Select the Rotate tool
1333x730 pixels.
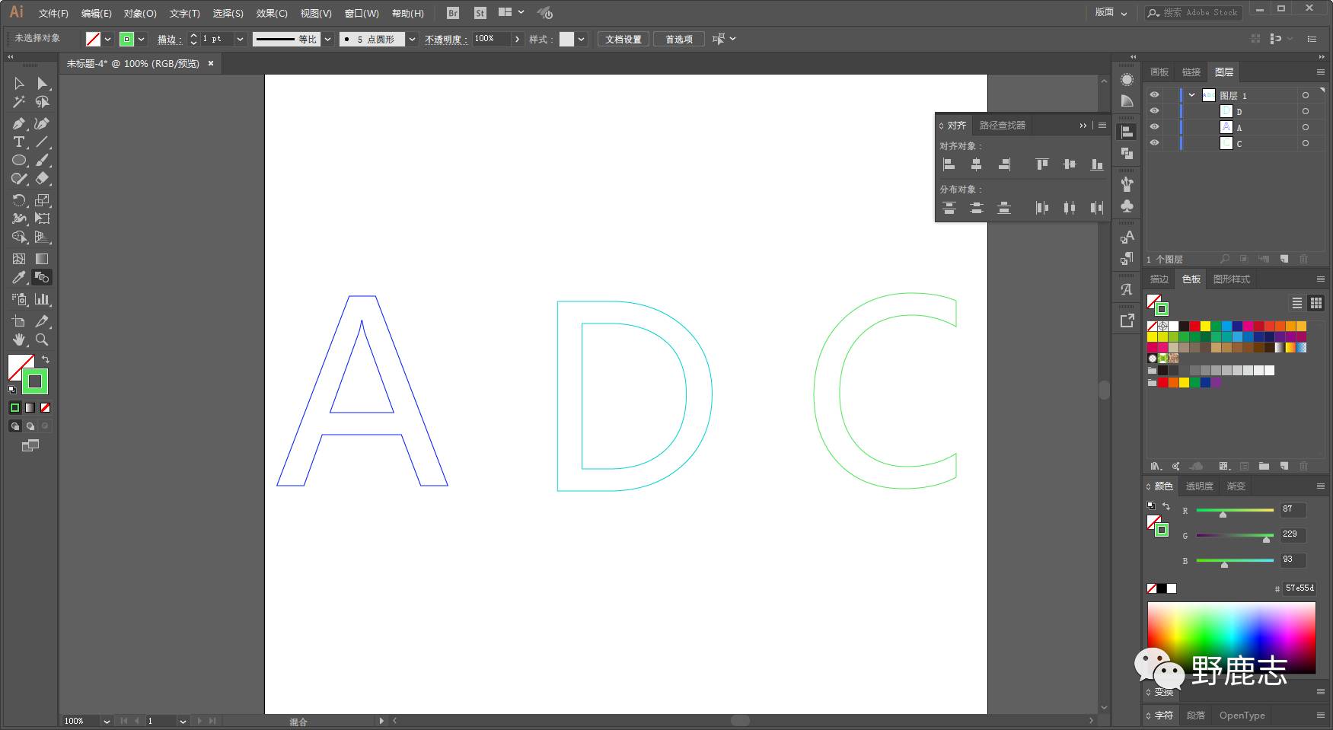19,200
